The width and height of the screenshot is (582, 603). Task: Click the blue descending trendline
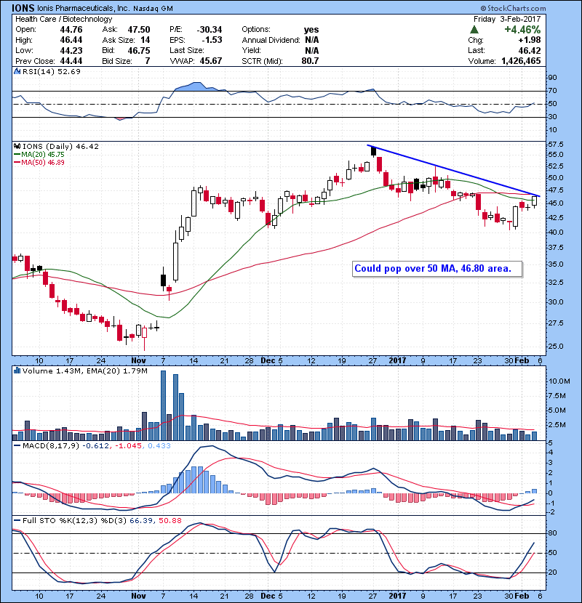pos(454,171)
